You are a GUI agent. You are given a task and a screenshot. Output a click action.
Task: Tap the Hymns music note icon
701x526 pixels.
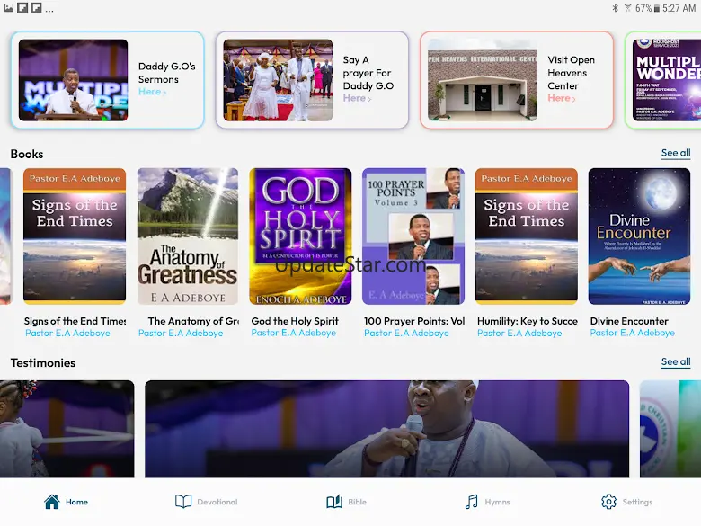(x=471, y=502)
